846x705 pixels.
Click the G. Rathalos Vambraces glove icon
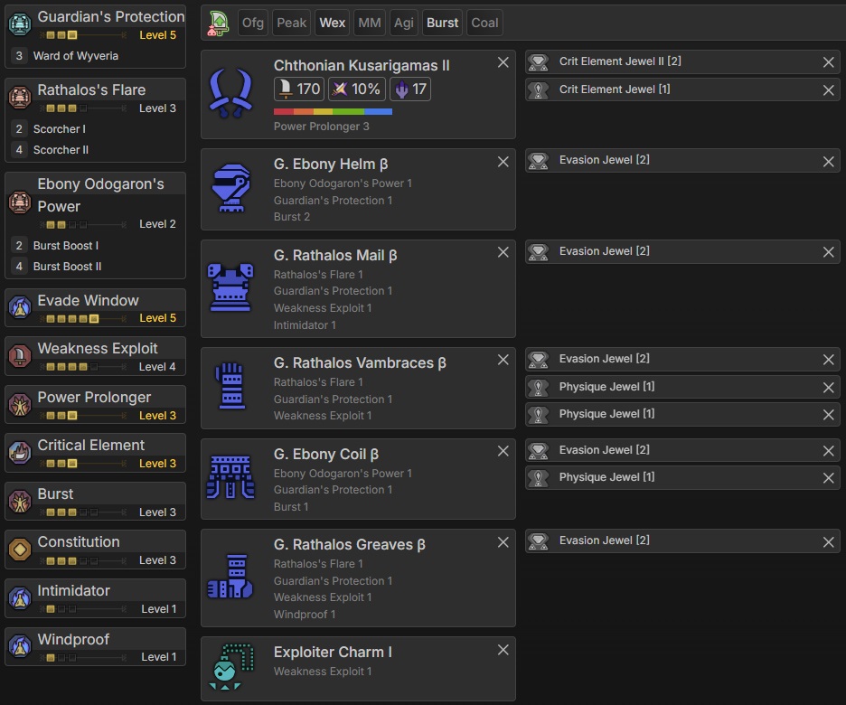pos(230,387)
